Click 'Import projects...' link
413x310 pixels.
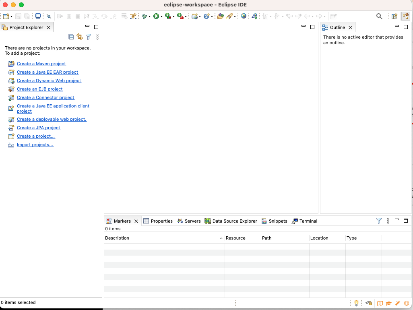35,145
